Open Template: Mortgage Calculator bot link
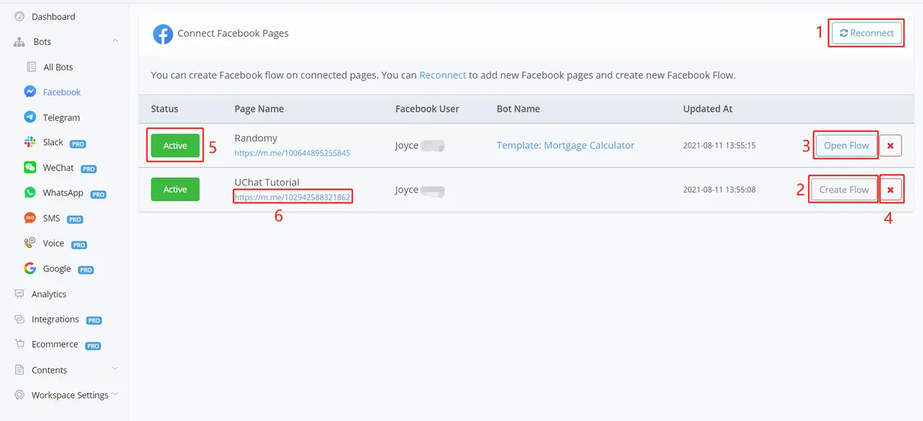 [x=566, y=145]
